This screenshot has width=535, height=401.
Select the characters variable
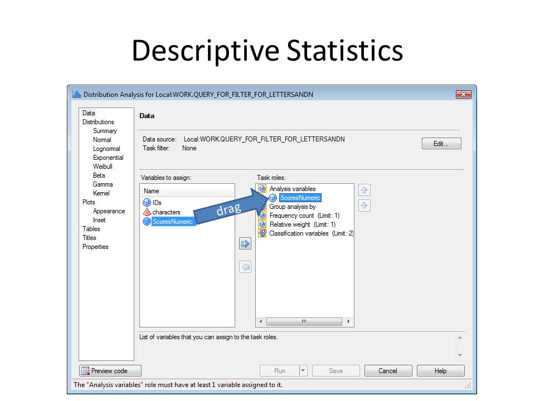coord(166,212)
